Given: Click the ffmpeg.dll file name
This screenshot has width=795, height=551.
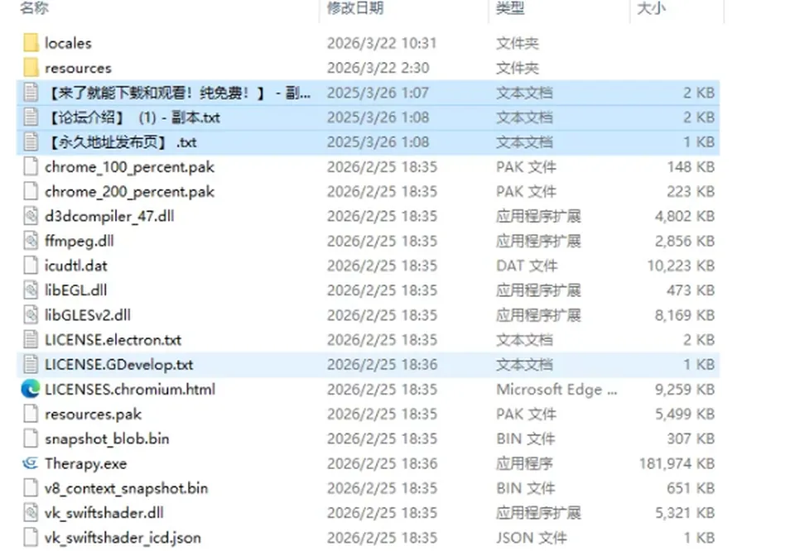Looking at the screenshot, I should [79, 241].
